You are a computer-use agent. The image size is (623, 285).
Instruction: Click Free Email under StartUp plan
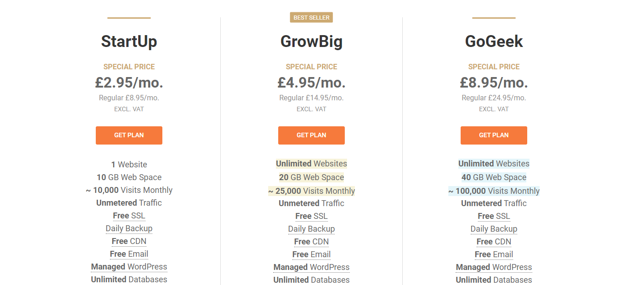pyautogui.click(x=129, y=254)
